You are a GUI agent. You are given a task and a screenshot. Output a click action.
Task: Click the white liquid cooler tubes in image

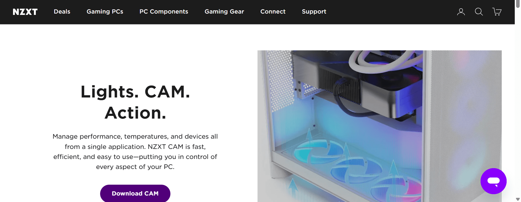pos(383,62)
